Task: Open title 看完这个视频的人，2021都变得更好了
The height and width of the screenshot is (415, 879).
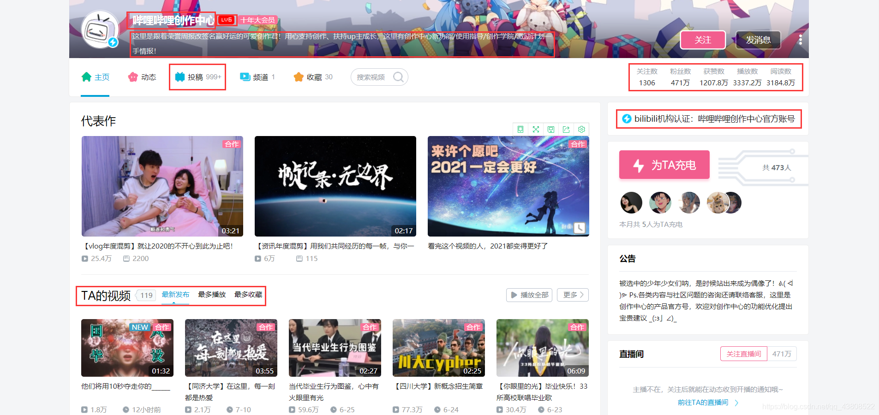Action: 488,246
